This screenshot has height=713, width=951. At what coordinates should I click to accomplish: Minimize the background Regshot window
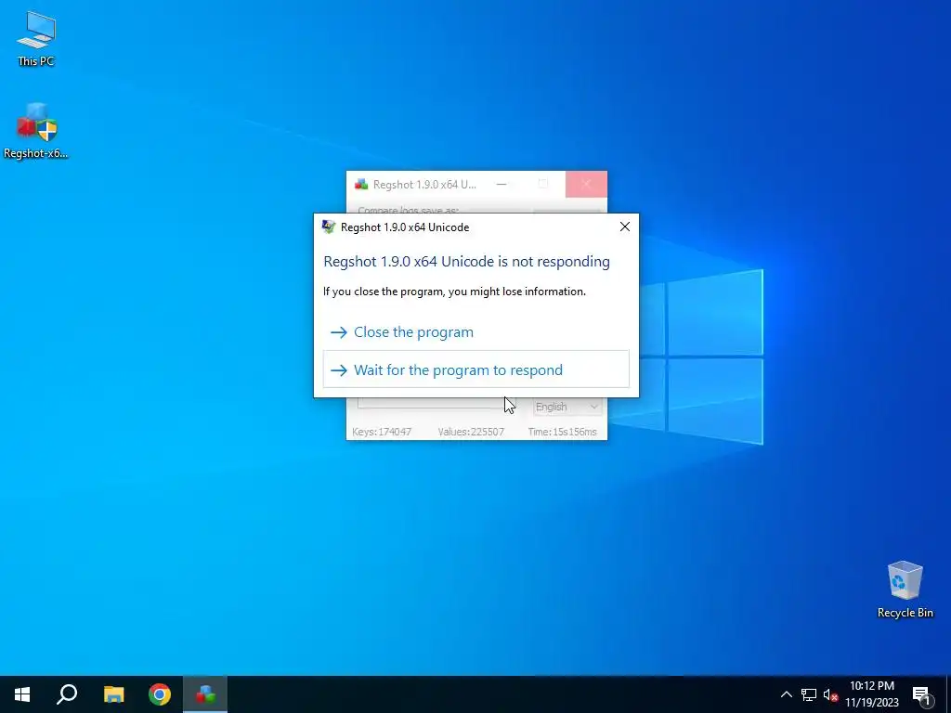(501, 185)
